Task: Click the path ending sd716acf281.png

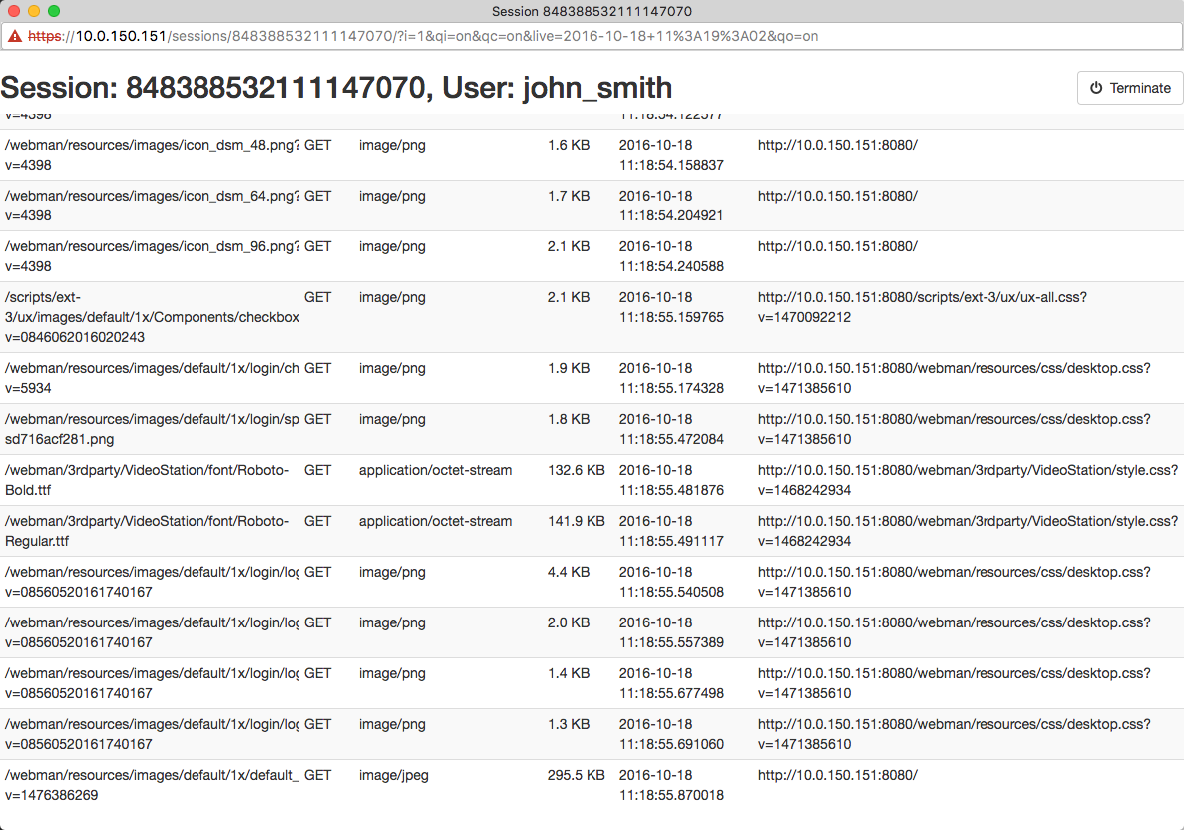Action: coord(152,429)
